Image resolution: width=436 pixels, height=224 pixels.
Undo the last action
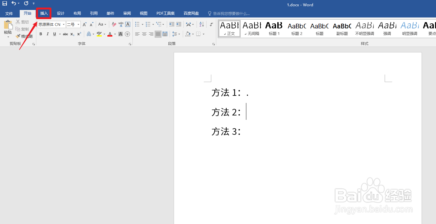pyautogui.click(x=14, y=3)
